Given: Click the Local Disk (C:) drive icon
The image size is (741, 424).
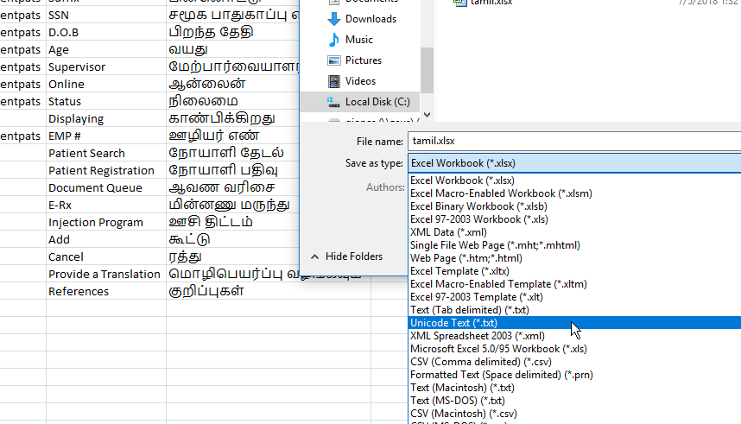Looking at the screenshot, I should pyautogui.click(x=334, y=102).
